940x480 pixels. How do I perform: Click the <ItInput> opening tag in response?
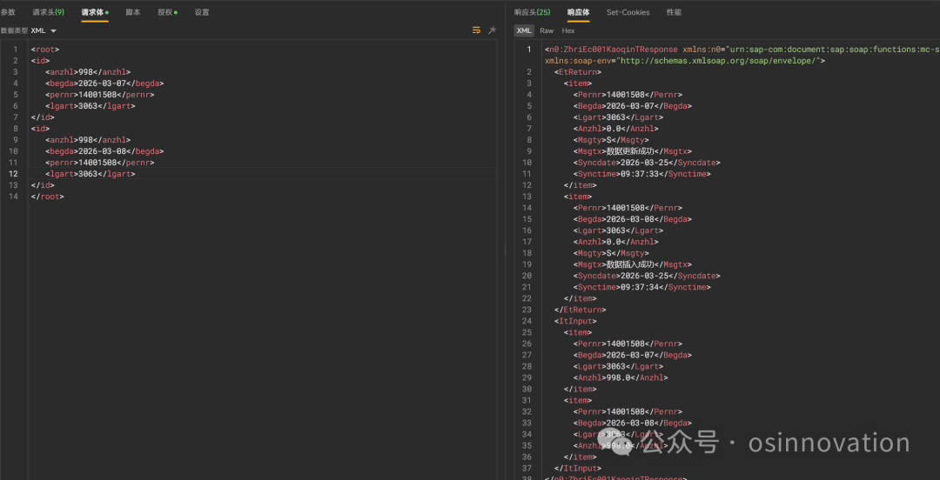575,321
